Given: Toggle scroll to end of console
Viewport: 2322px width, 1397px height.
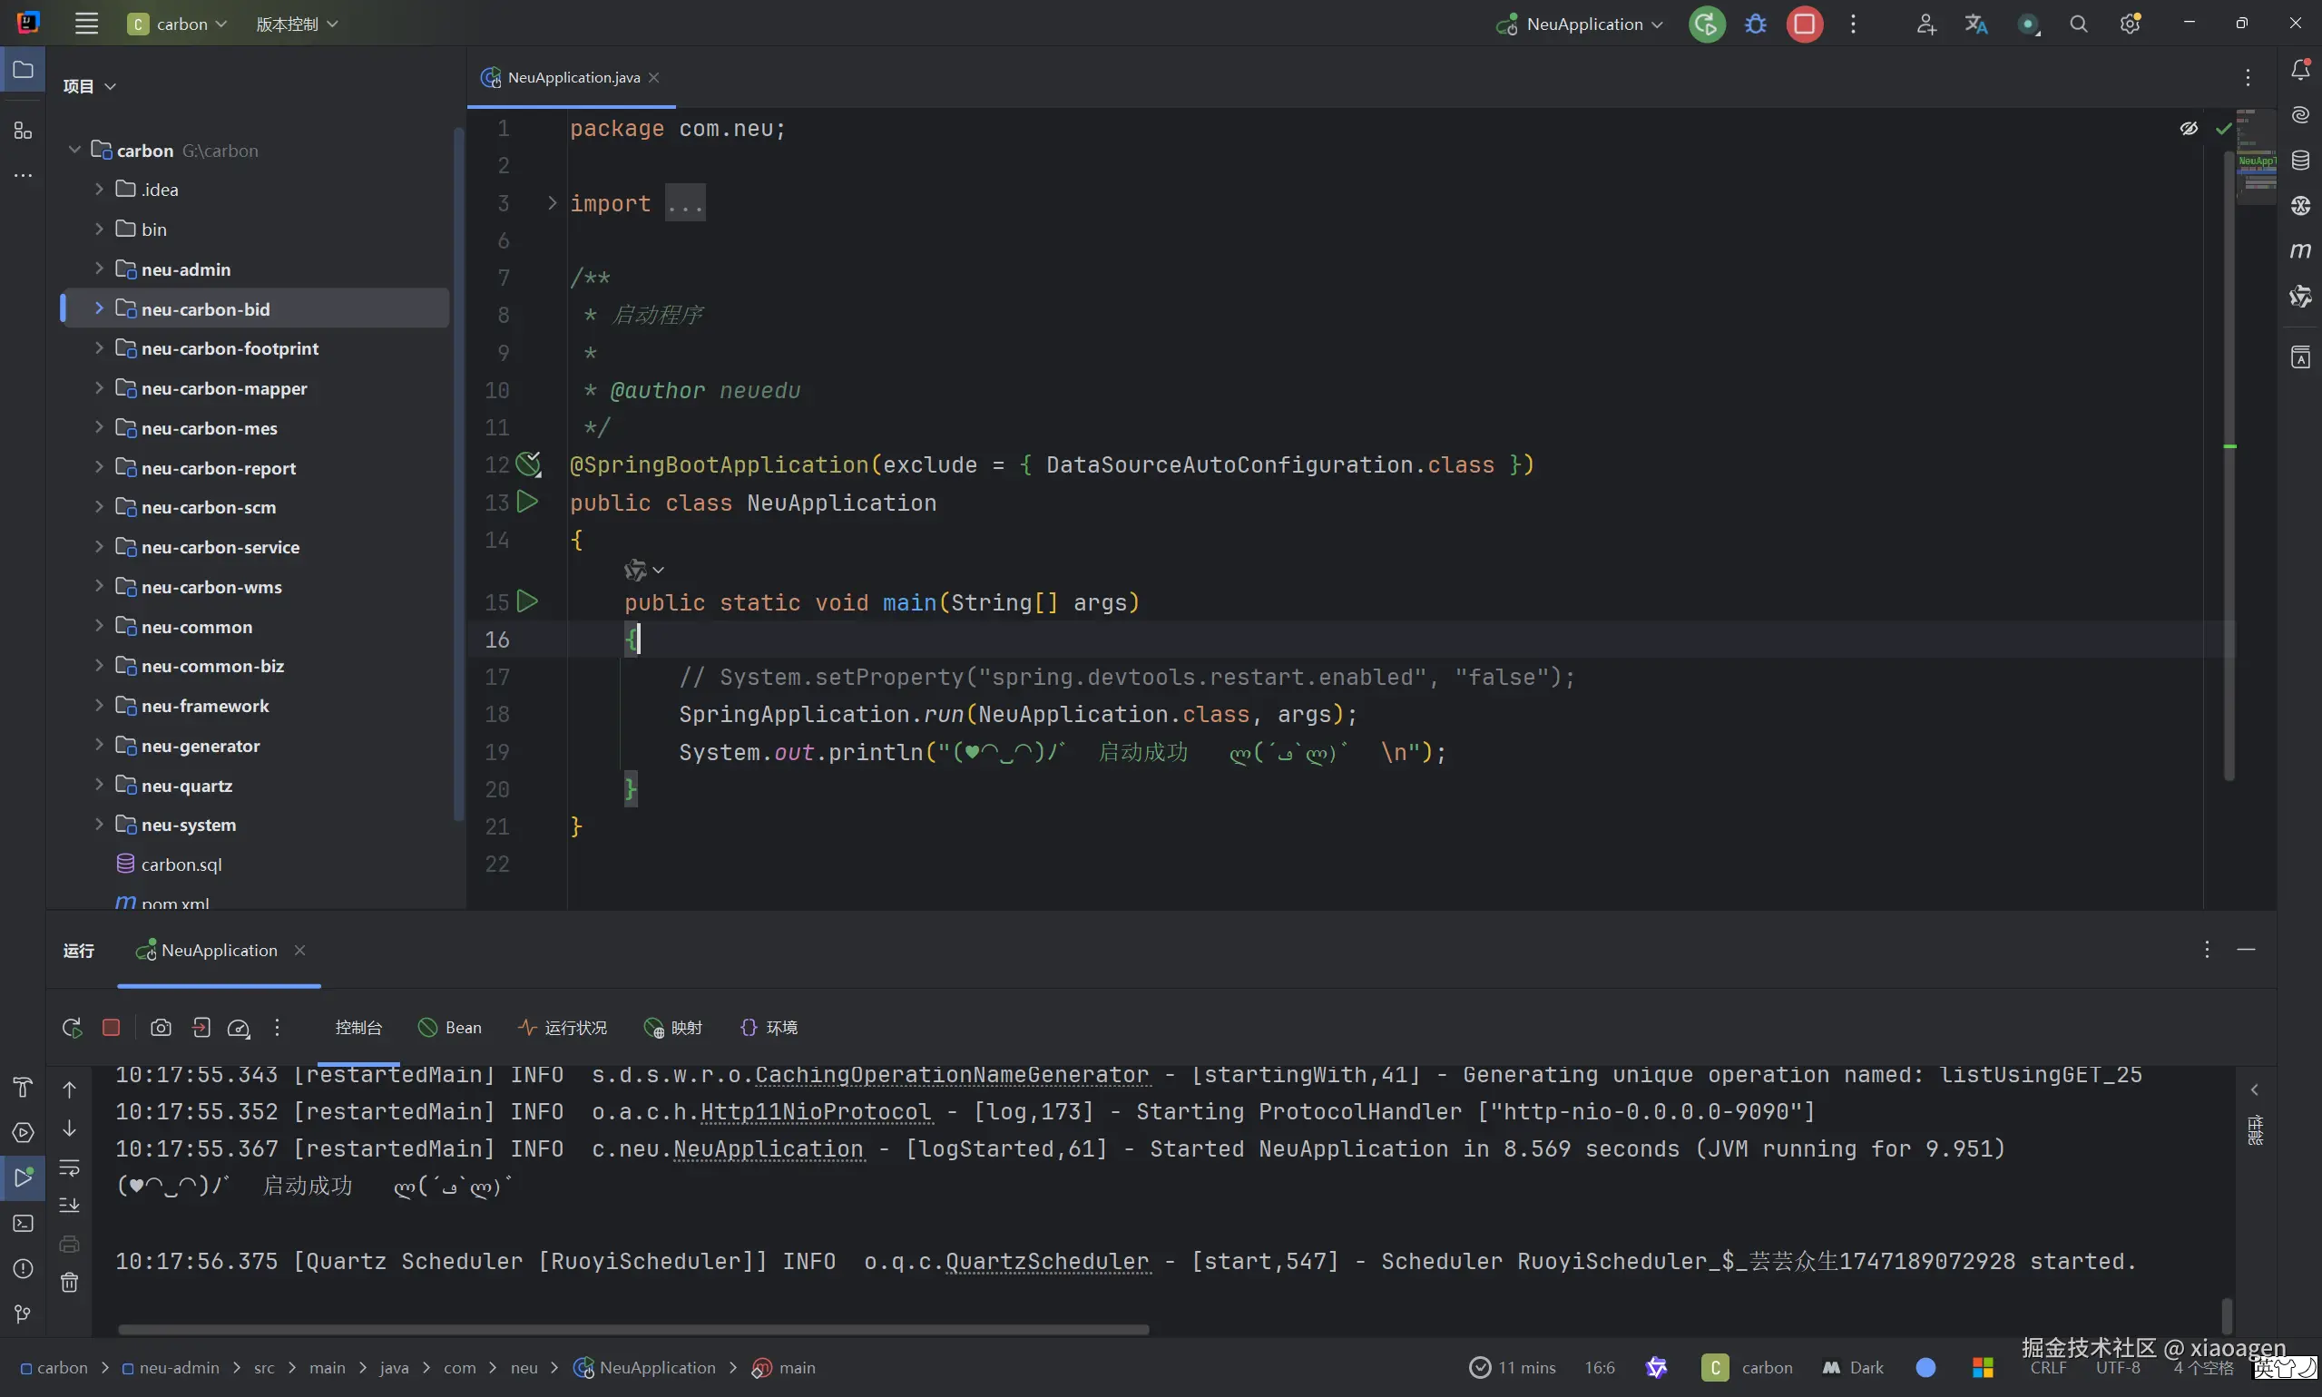Looking at the screenshot, I should [x=70, y=1205].
